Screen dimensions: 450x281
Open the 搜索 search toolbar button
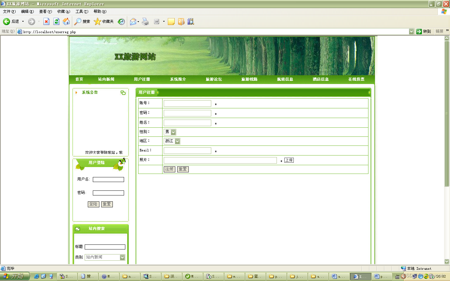point(82,22)
